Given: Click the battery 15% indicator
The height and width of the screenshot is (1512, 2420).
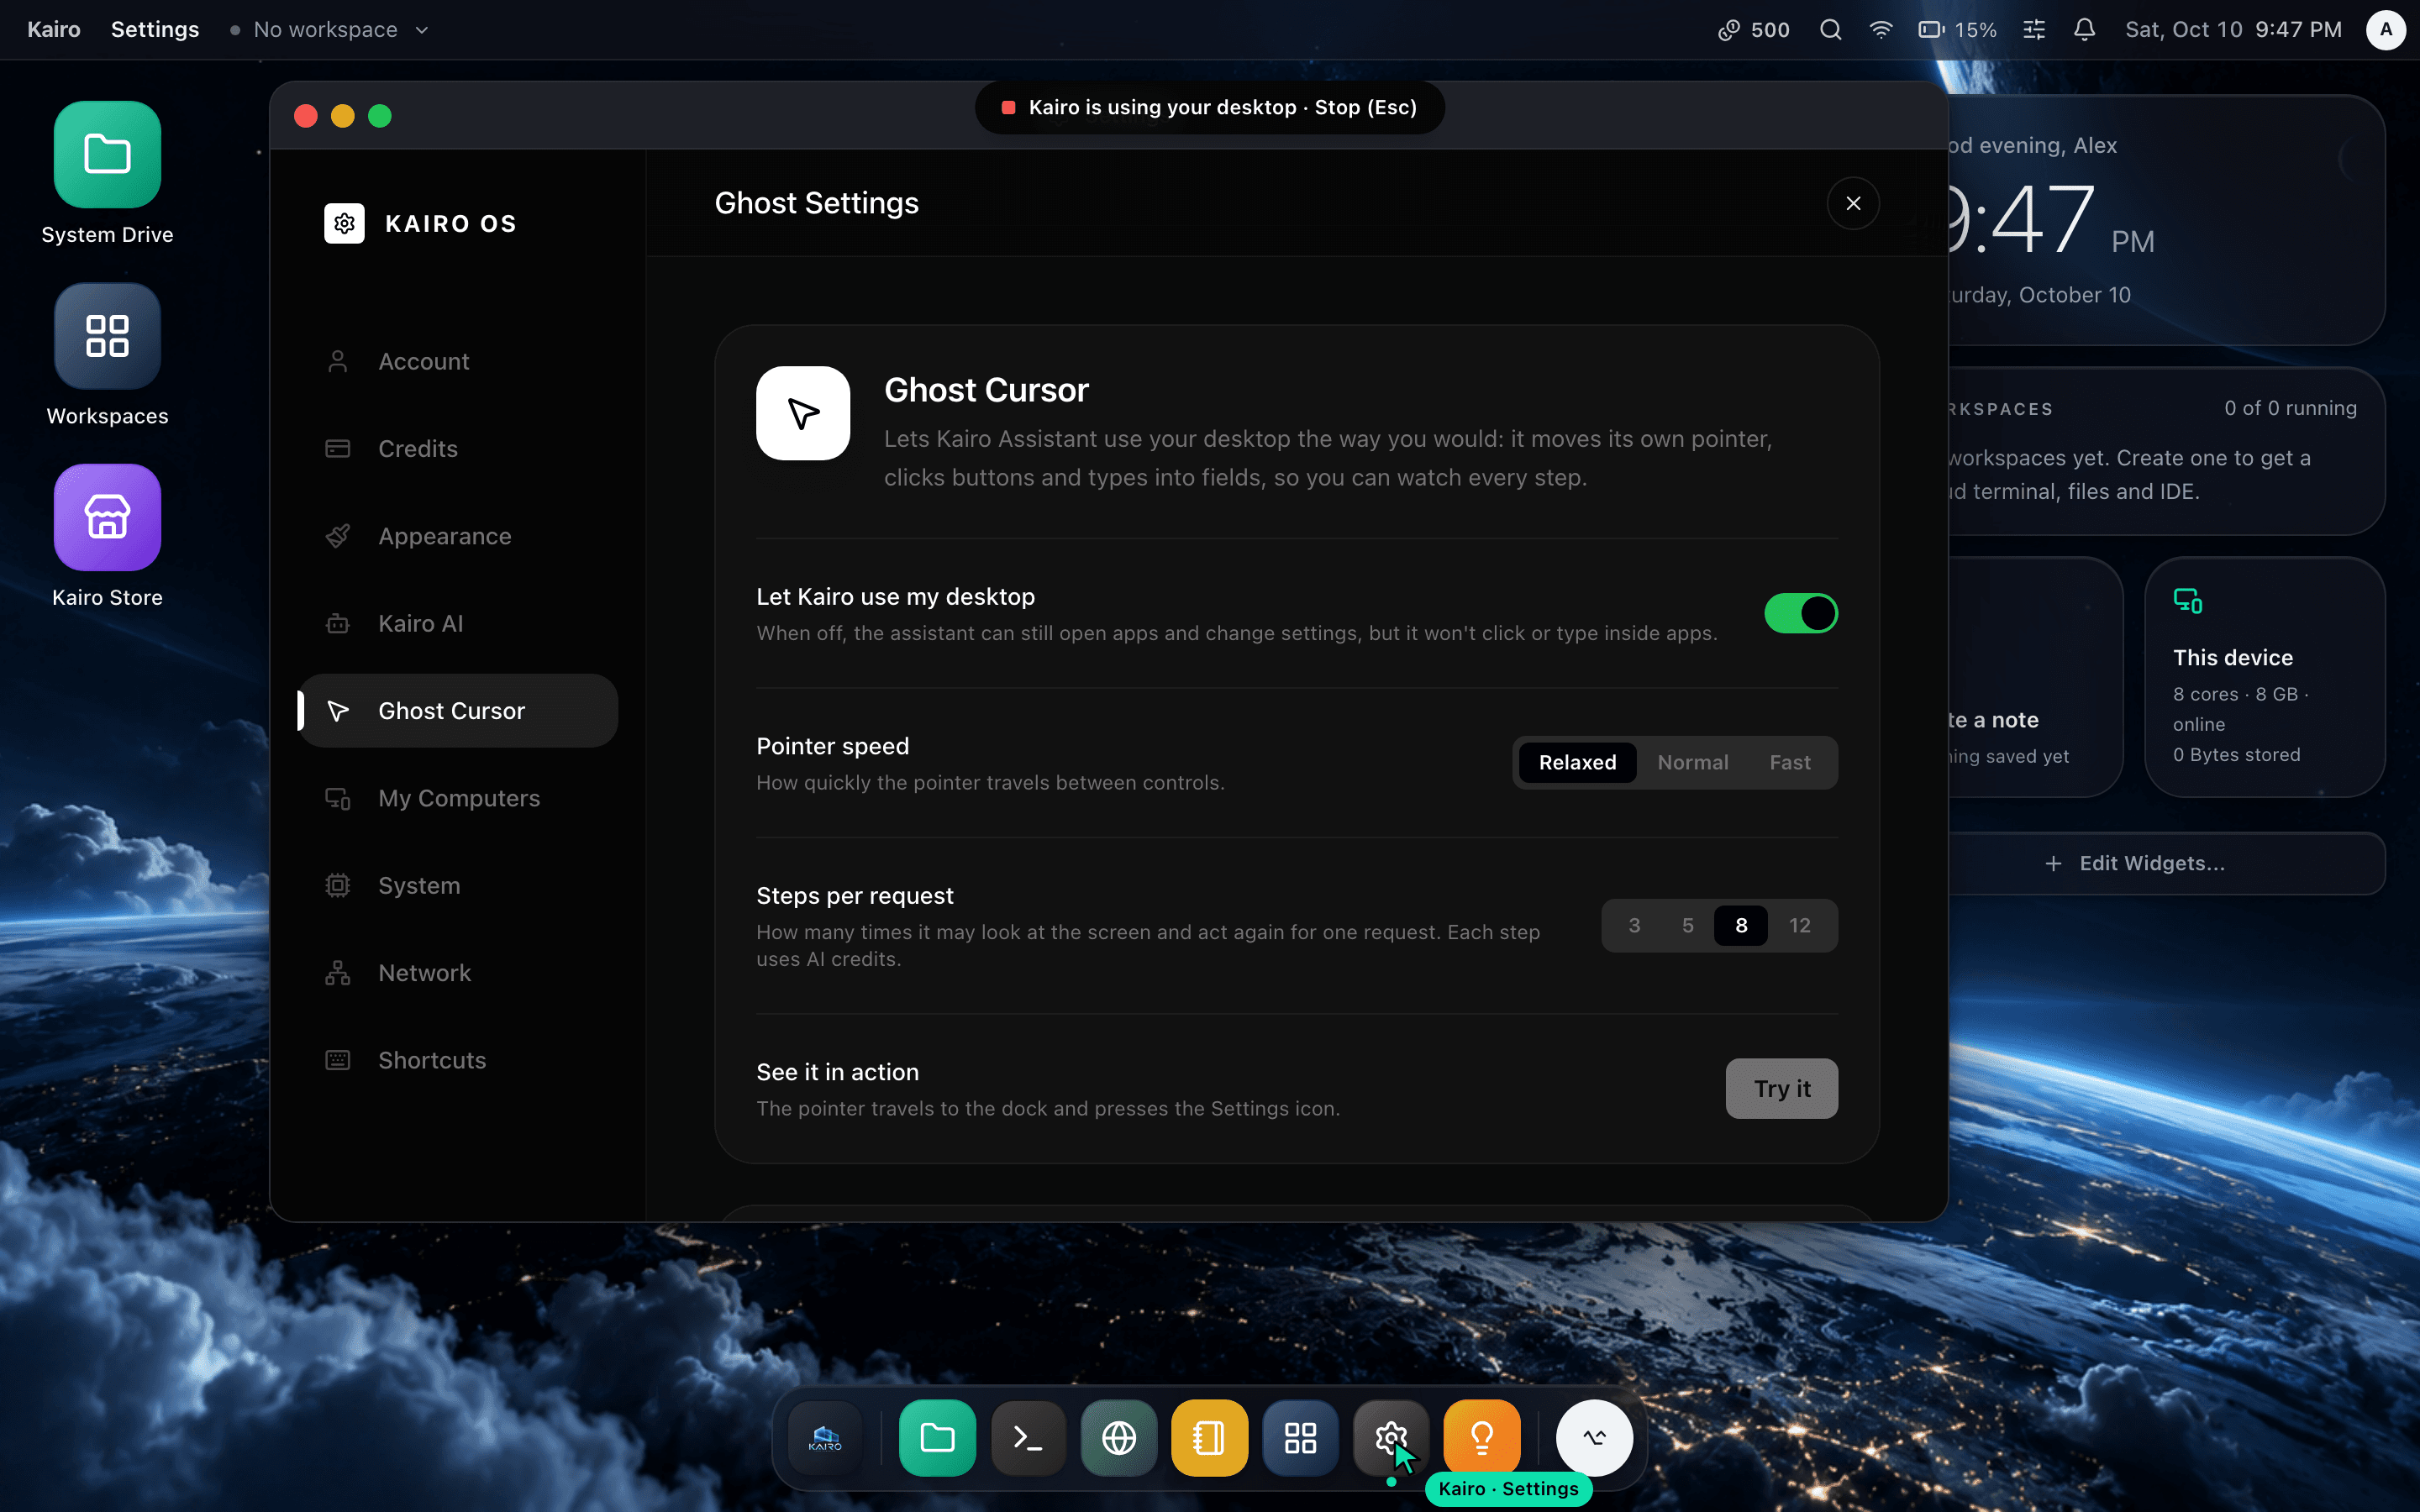Looking at the screenshot, I should (1957, 30).
